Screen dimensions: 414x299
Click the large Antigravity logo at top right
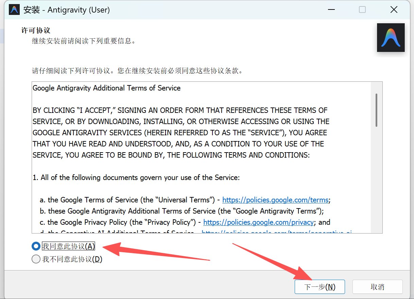click(x=391, y=38)
